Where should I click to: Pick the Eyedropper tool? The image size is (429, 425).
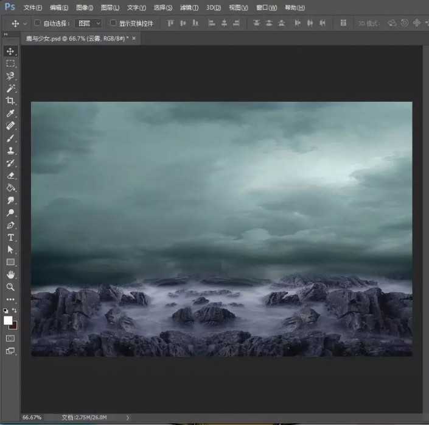pyautogui.click(x=10, y=113)
